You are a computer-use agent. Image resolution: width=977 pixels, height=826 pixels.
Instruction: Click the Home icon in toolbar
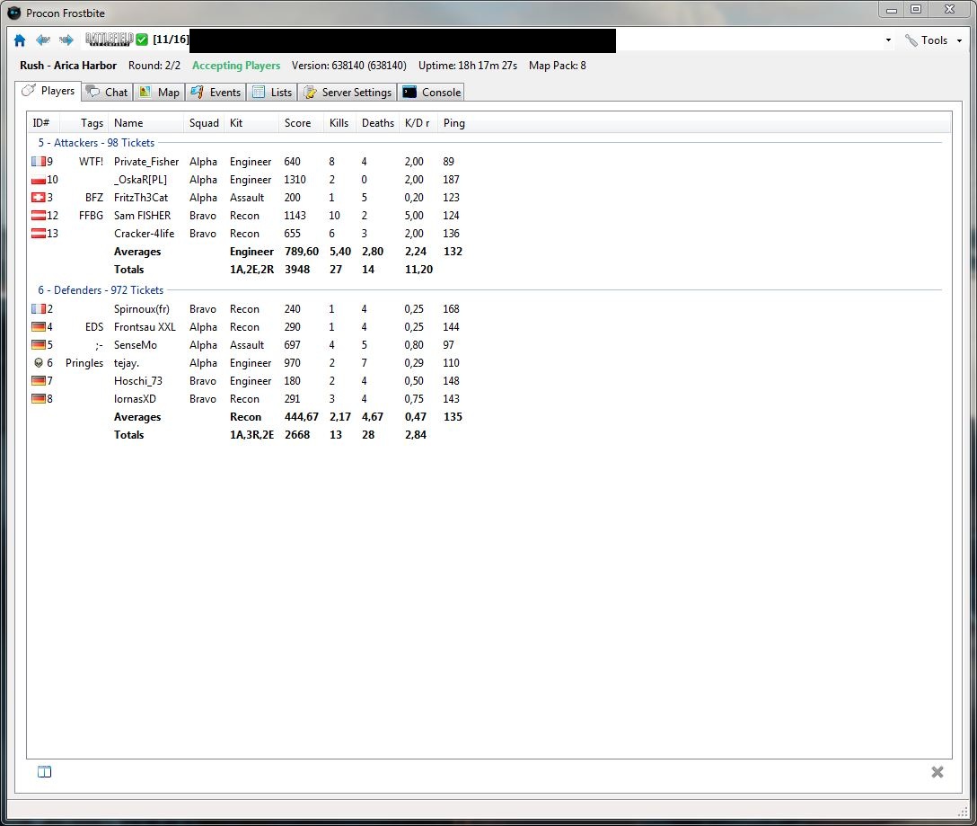(20, 40)
